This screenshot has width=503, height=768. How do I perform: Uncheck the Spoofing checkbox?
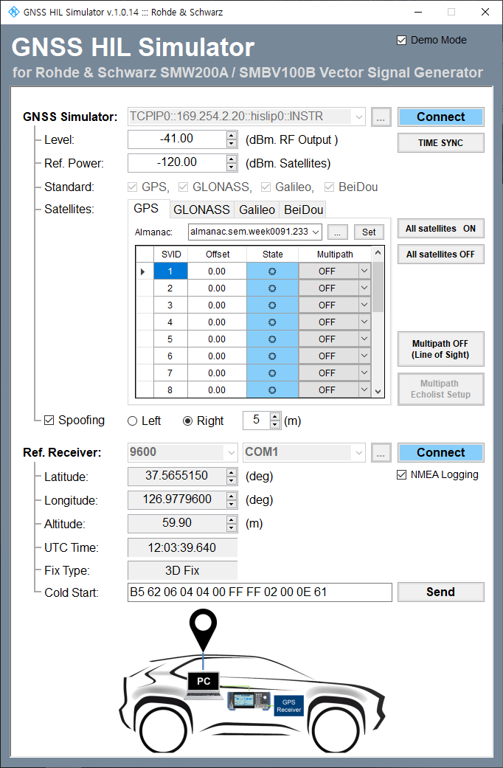(x=49, y=421)
